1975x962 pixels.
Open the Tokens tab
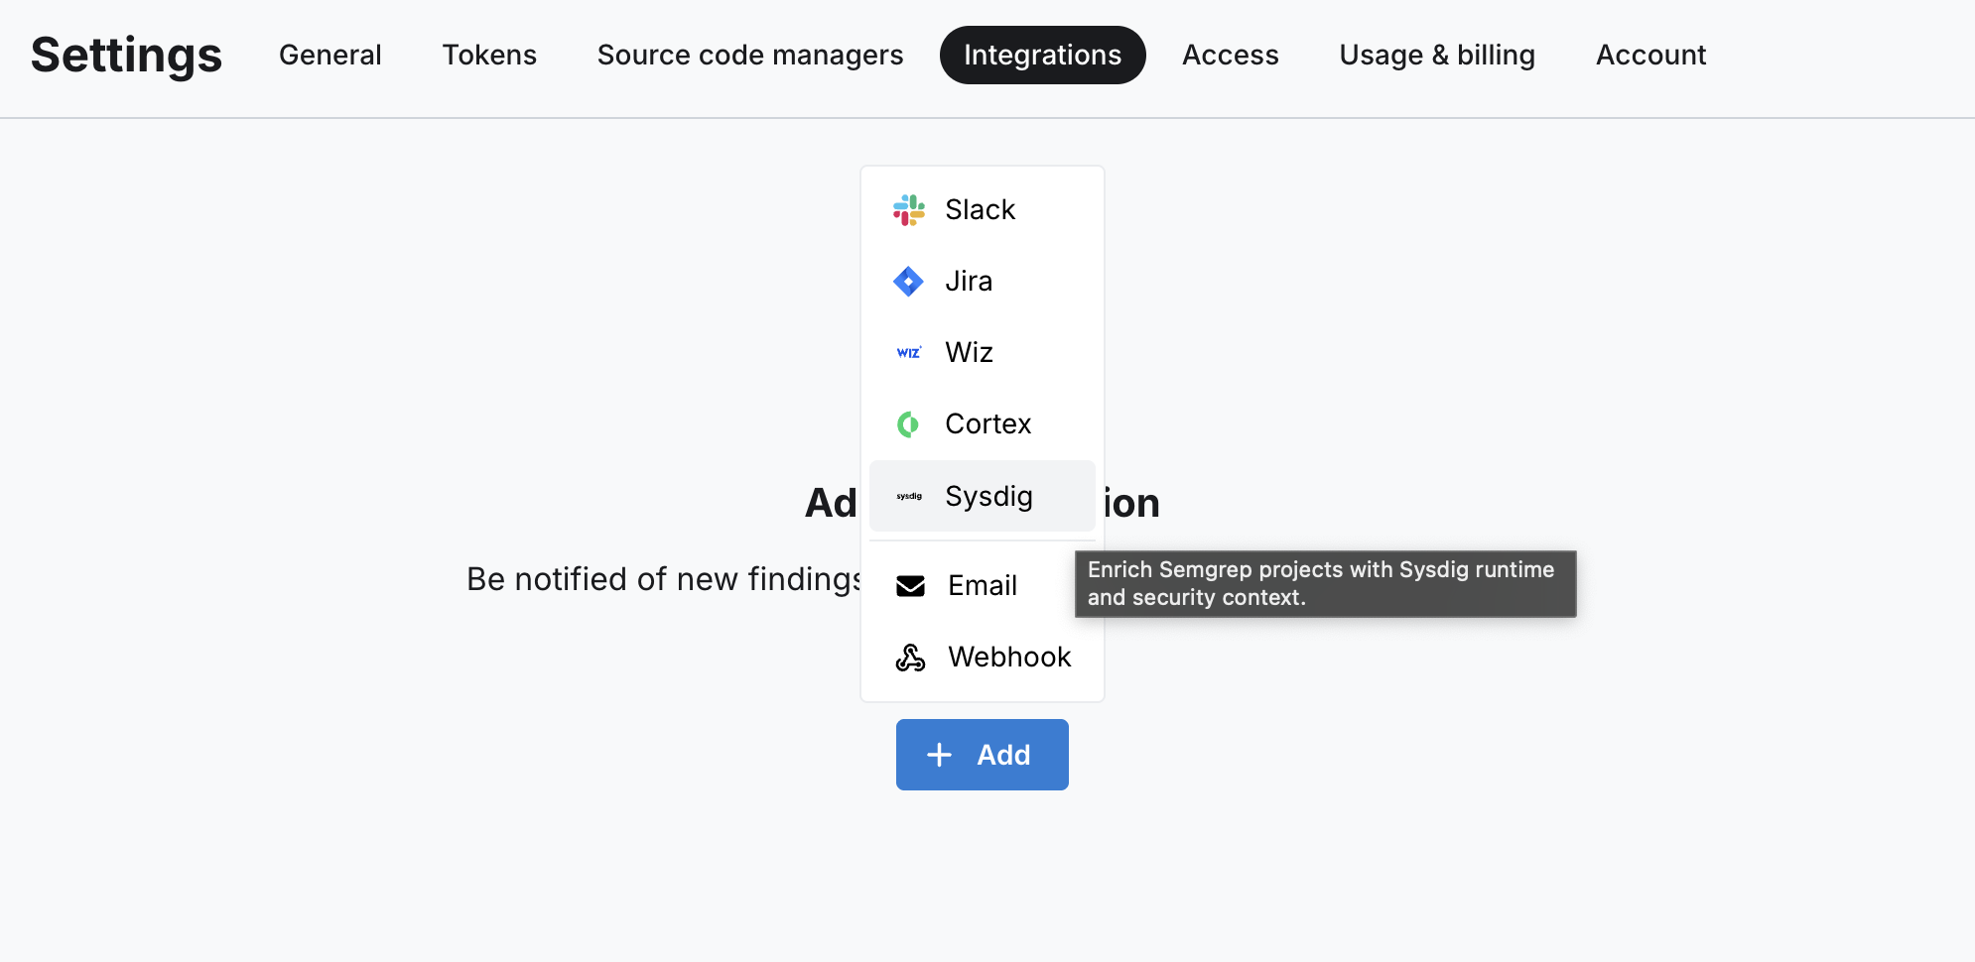489,55
